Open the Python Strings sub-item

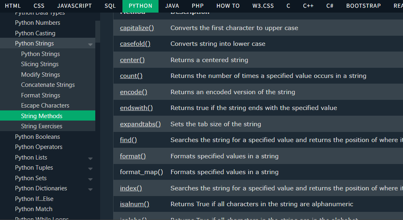(x=41, y=54)
